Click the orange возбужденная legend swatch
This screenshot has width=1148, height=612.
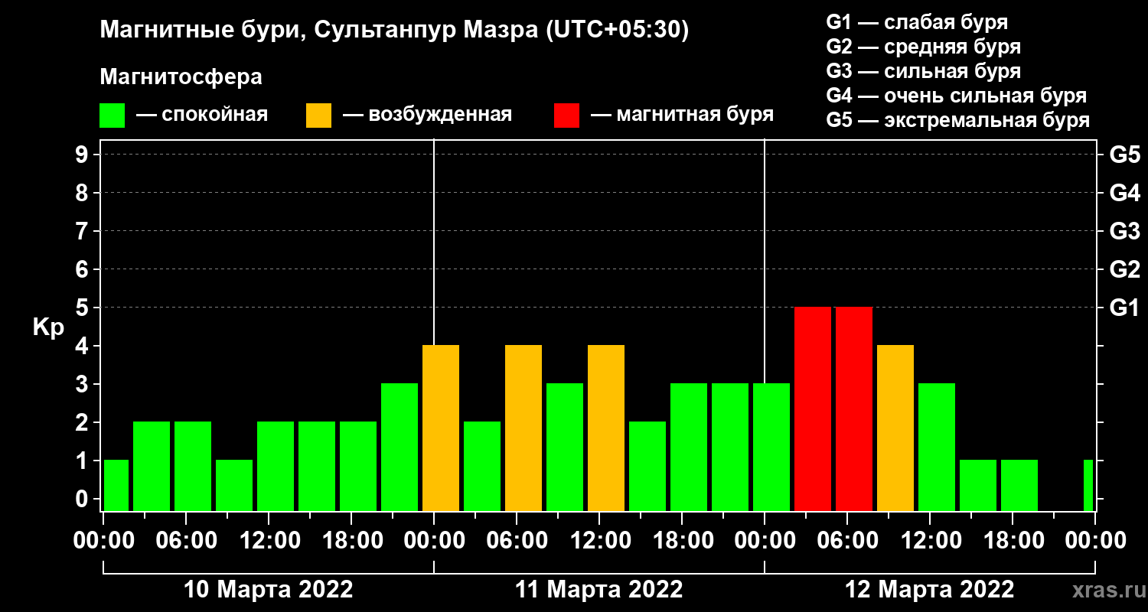pos(318,116)
